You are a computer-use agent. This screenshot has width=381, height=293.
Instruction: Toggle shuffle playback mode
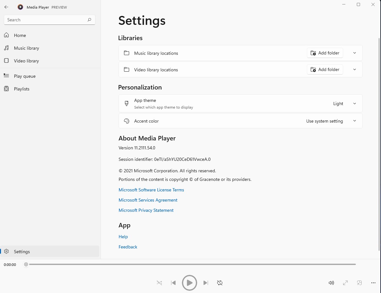[x=159, y=283]
